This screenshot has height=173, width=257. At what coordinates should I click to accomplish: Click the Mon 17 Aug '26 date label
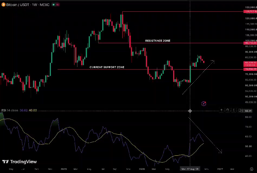click(190, 169)
